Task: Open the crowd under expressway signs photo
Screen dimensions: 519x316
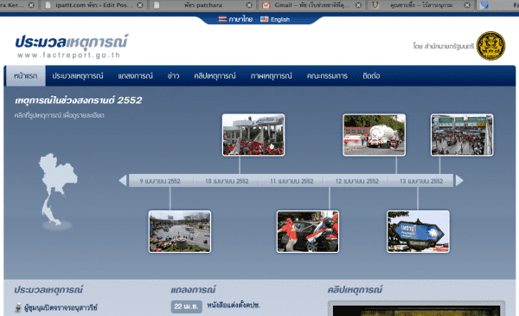Action: (x=462, y=135)
